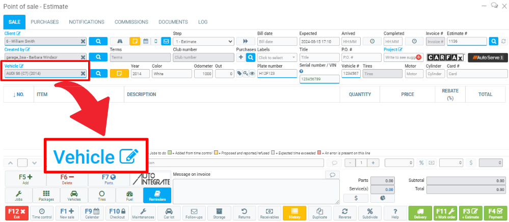Image resolution: width=509 pixels, height=222 pixels.
Task: Click the vehicle search magnifier button
Action: tap(98, 74)
